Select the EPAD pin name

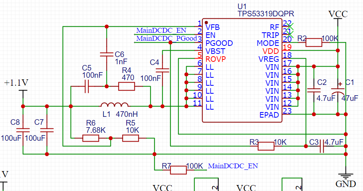click(269, 115)
